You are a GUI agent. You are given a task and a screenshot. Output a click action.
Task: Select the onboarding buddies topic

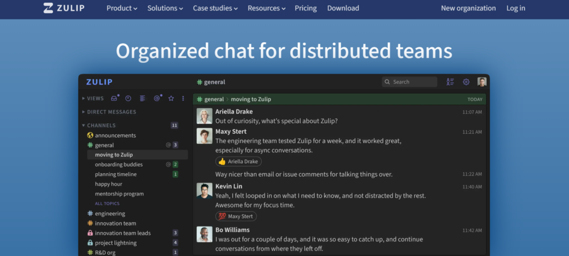click(x=119, y=164)
